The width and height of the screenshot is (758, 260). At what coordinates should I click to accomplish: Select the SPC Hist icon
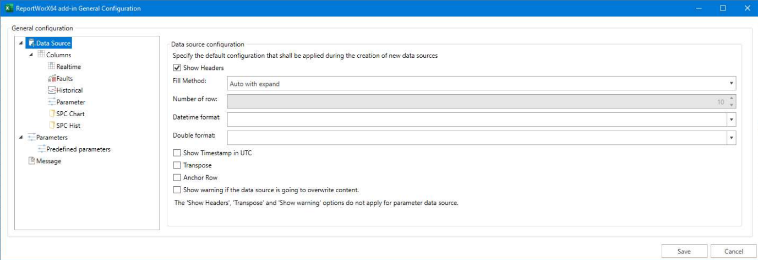(x=52, y=126)
